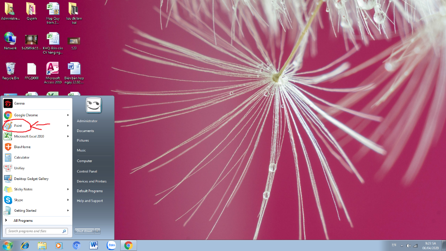Expand the Sticky Notes jump list arrow

point(68,189)
